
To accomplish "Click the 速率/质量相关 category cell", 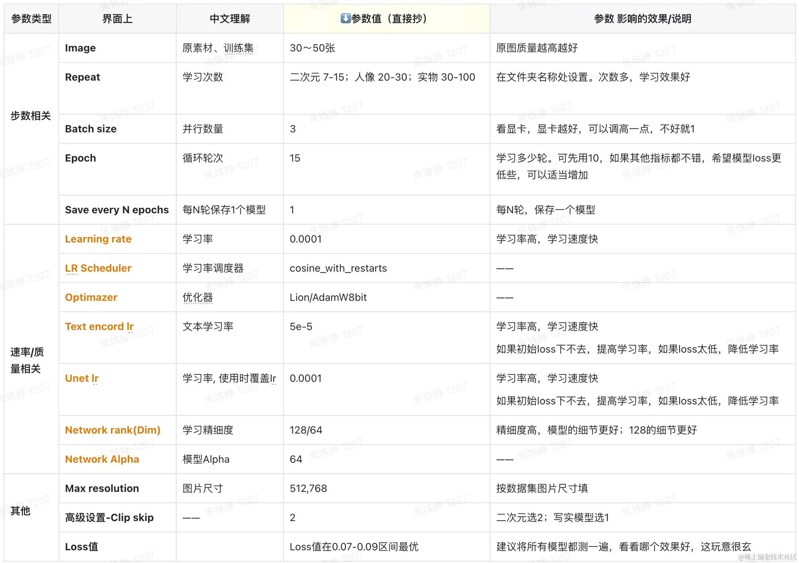I will [31, 349].
